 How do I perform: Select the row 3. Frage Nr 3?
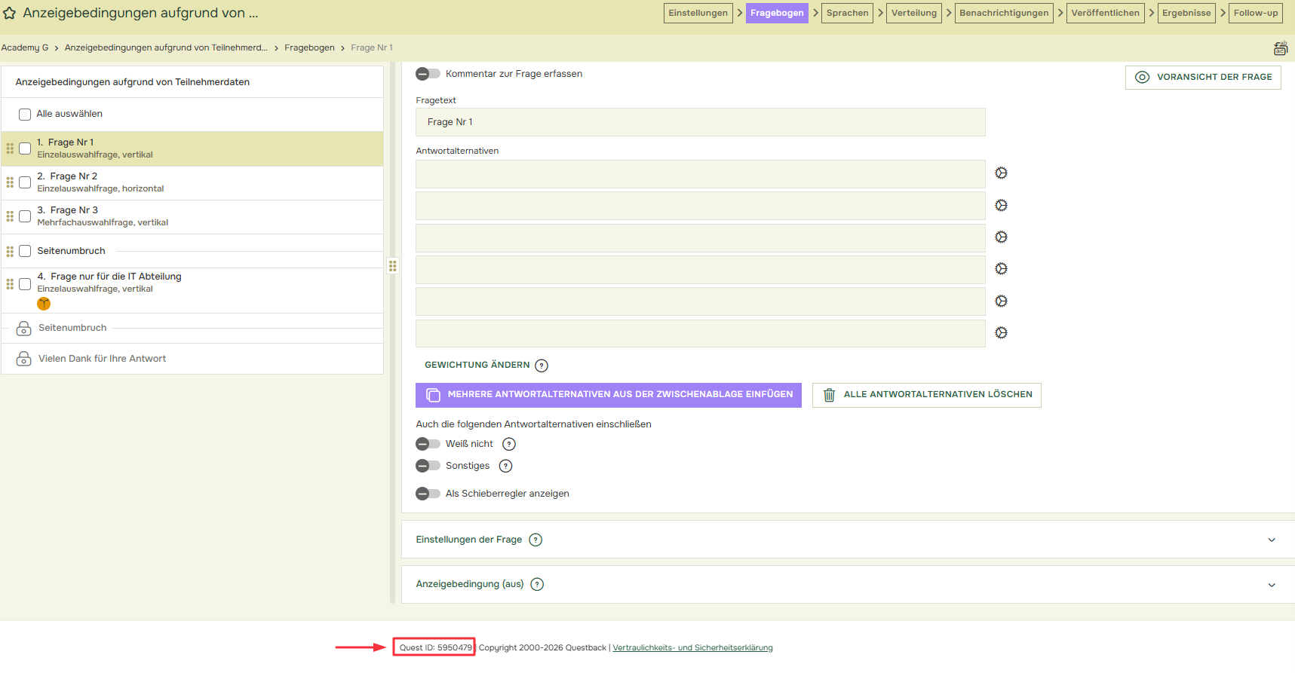pyautogui.click(x=192, y=217)
